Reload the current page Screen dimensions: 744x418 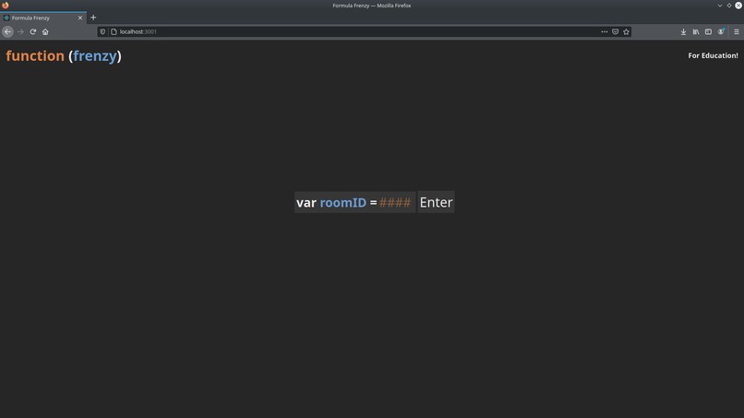point(32,31)
